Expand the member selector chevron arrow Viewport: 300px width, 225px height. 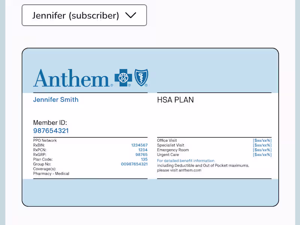pyautogui.click(x=131, y=15)
